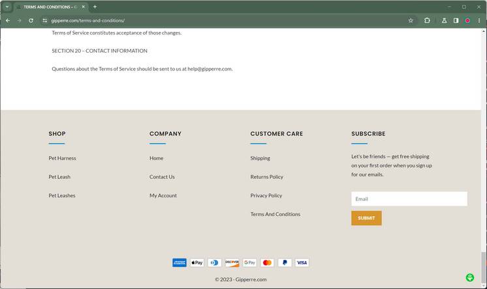
Task: Open the Returns Policy link
Action: (x=266, y=177)
